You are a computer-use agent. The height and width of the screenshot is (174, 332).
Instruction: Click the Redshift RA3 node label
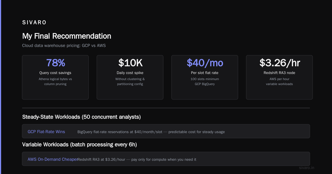click(x=279, y=73)
